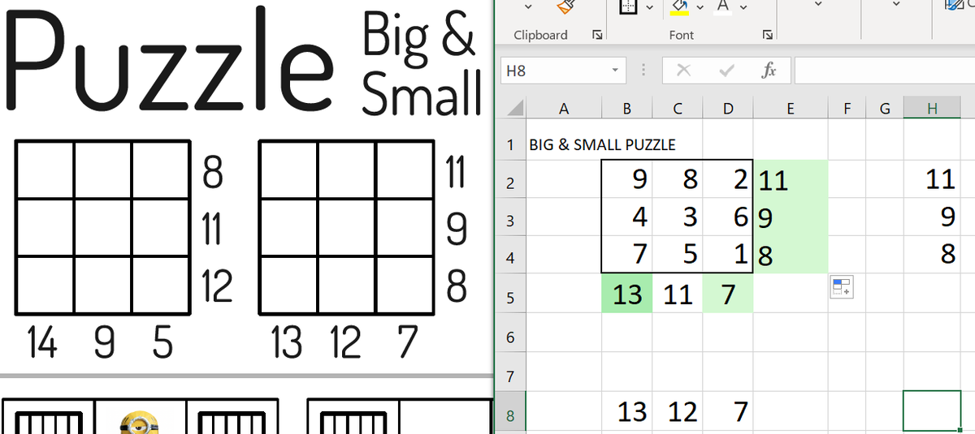Click the 'Big & Small' heading text

click(422, 64)
